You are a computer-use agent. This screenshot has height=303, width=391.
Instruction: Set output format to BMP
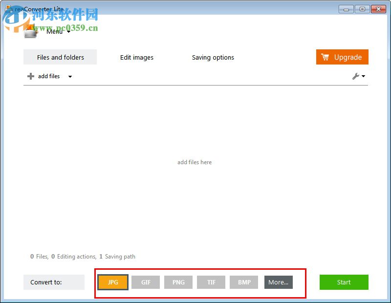click(244, 282)
